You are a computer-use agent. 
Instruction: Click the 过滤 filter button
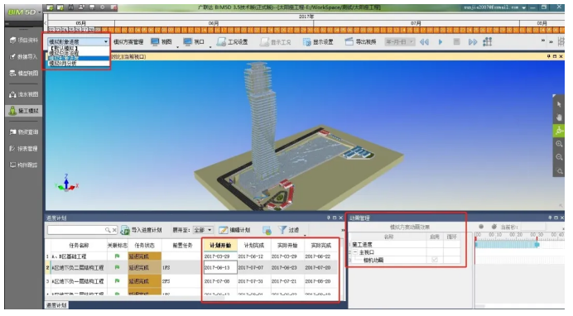tap(289, 230)
